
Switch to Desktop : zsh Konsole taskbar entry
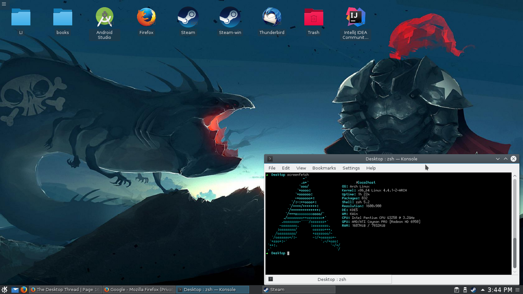point(212,290)
